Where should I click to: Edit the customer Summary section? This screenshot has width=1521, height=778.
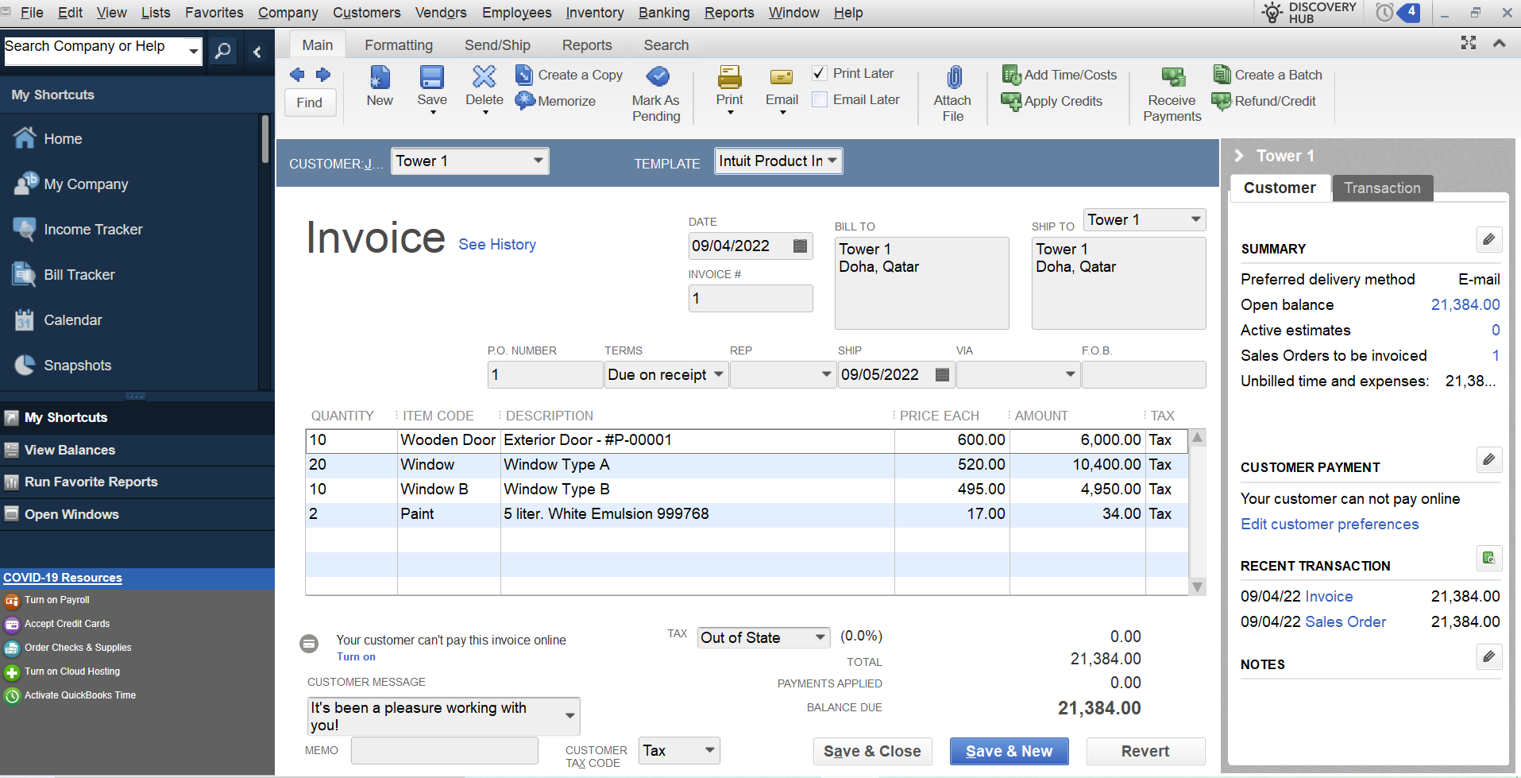click(x=1489, y=239)
